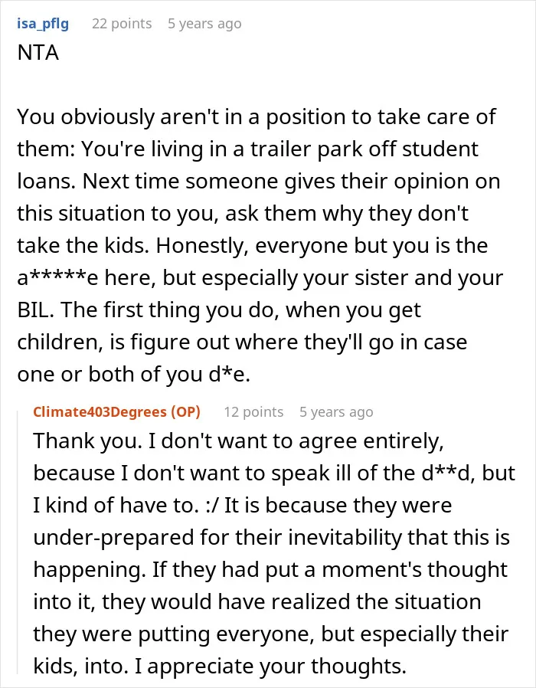This screenshot has height=688, width=536.
Task: Collapse reply thread using vertical line
Action: coord(18,542)
